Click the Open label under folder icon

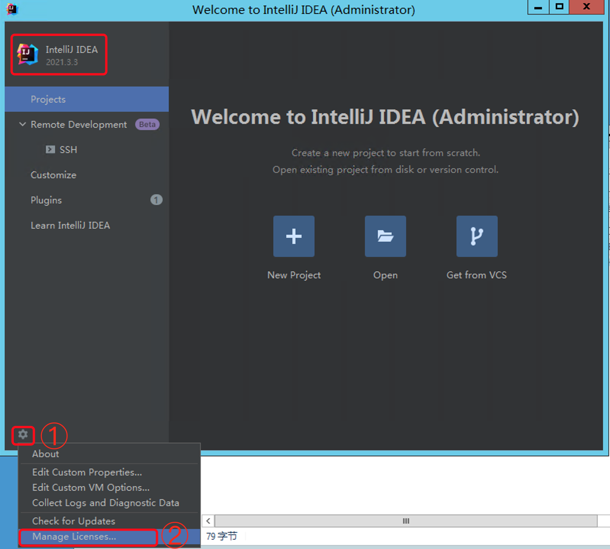click(385, 275)
